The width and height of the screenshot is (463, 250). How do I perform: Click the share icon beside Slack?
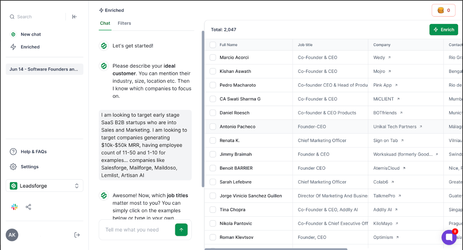(29, 207)
